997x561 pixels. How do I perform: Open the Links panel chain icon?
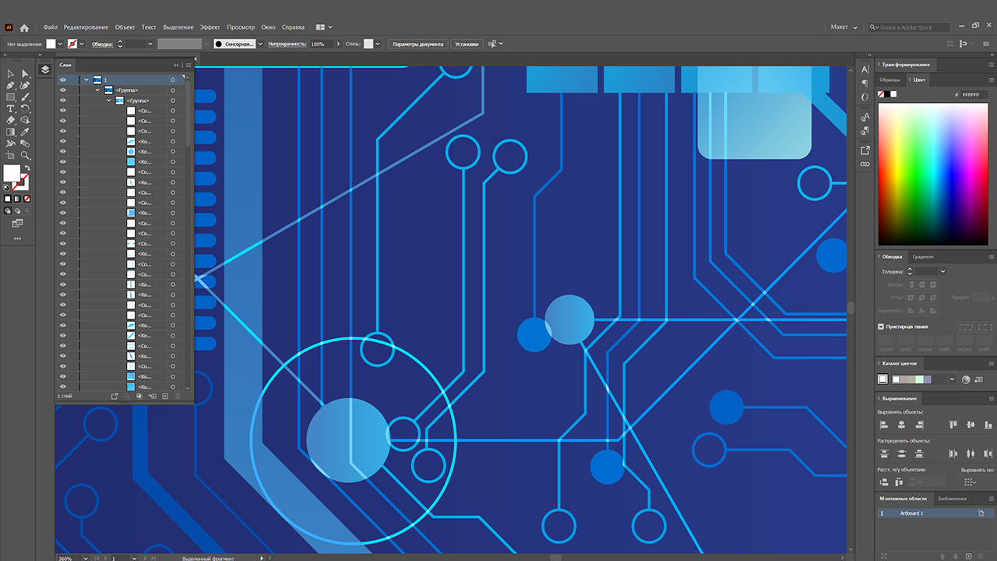[865, 164]
